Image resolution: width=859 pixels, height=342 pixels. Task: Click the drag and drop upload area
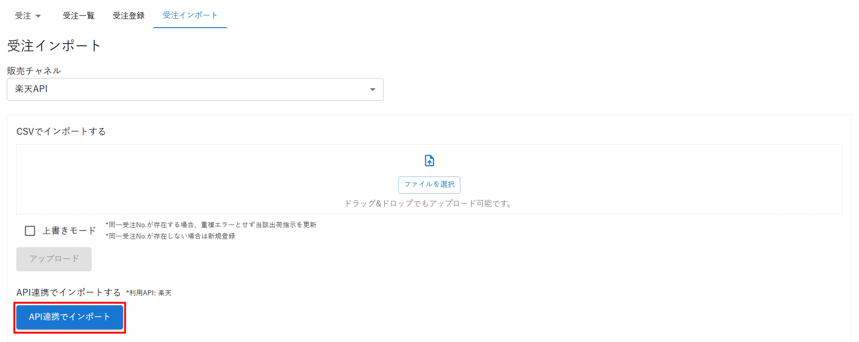pyautogui.click(x=429, y=179)
